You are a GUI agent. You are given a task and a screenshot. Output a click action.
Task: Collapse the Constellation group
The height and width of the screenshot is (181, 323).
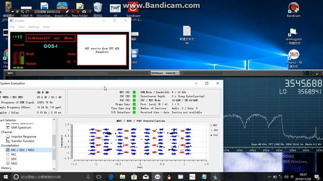coord(10,145)
